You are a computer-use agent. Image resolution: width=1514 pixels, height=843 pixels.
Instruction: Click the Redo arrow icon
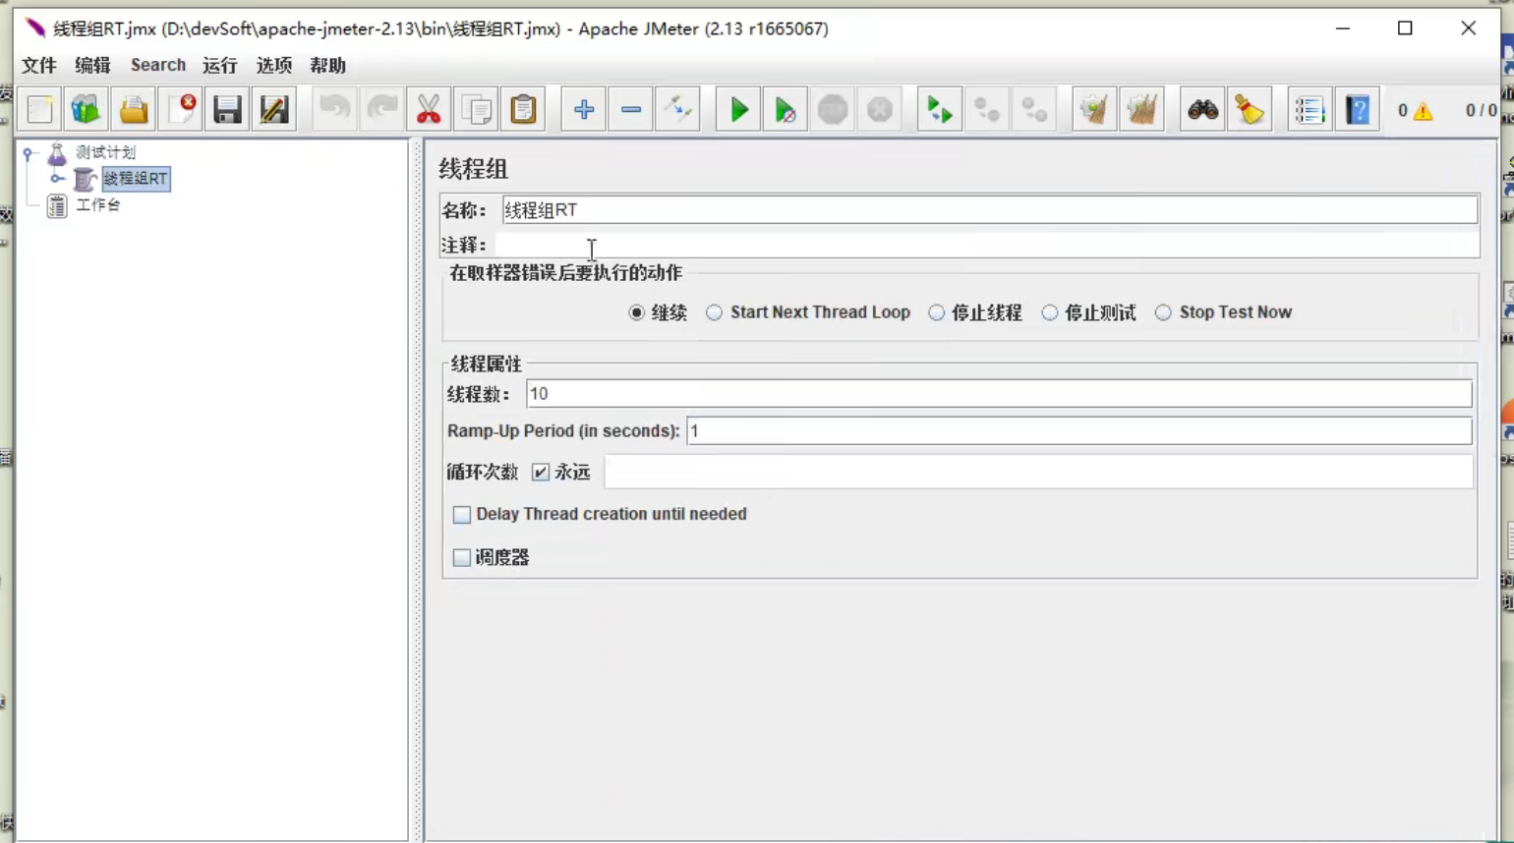381,109
